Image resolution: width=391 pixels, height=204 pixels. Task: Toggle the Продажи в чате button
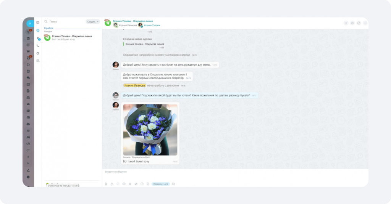pos(161,184)
